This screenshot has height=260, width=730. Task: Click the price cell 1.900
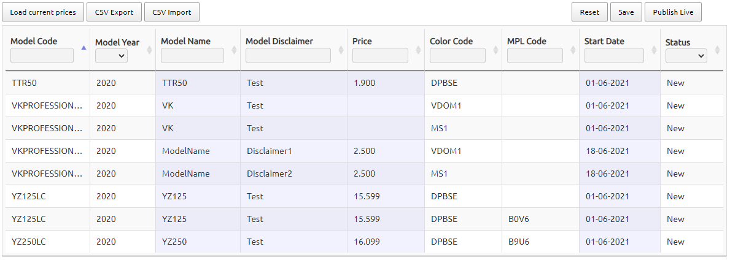386,83
